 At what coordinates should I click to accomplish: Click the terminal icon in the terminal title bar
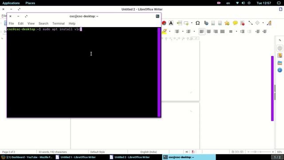(158, 16)
